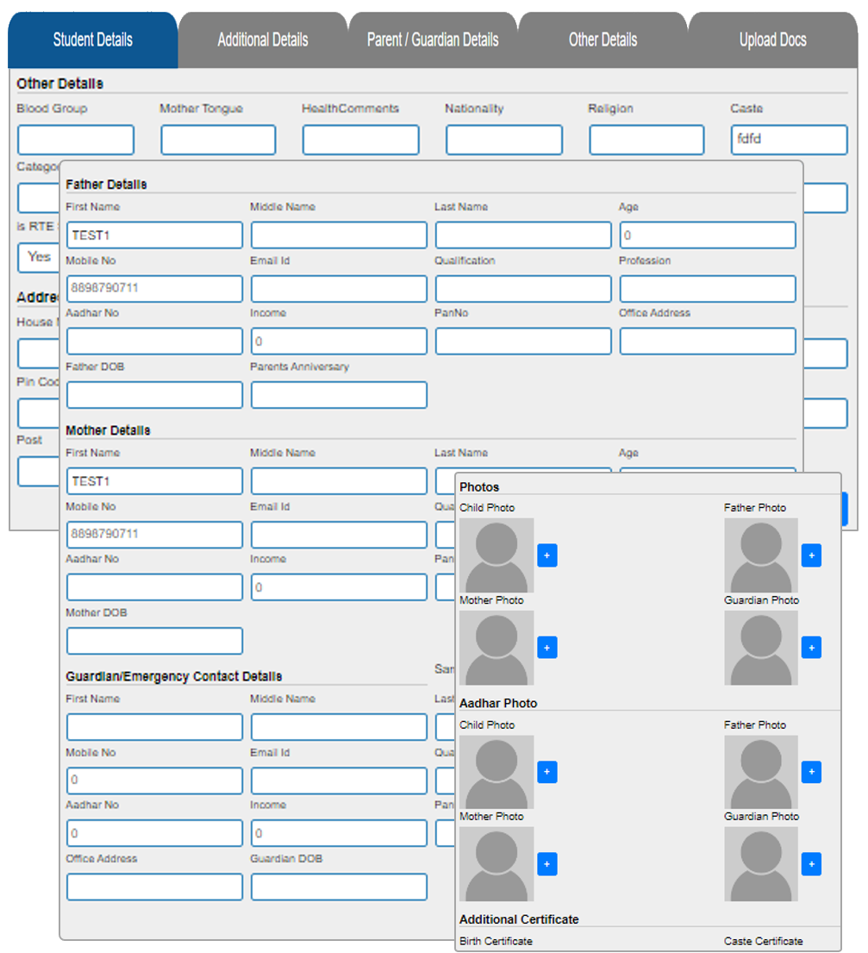The image size is (868, 953).
Task: Click Child Photo avatar in Photos section
Action: coord(496,555)
